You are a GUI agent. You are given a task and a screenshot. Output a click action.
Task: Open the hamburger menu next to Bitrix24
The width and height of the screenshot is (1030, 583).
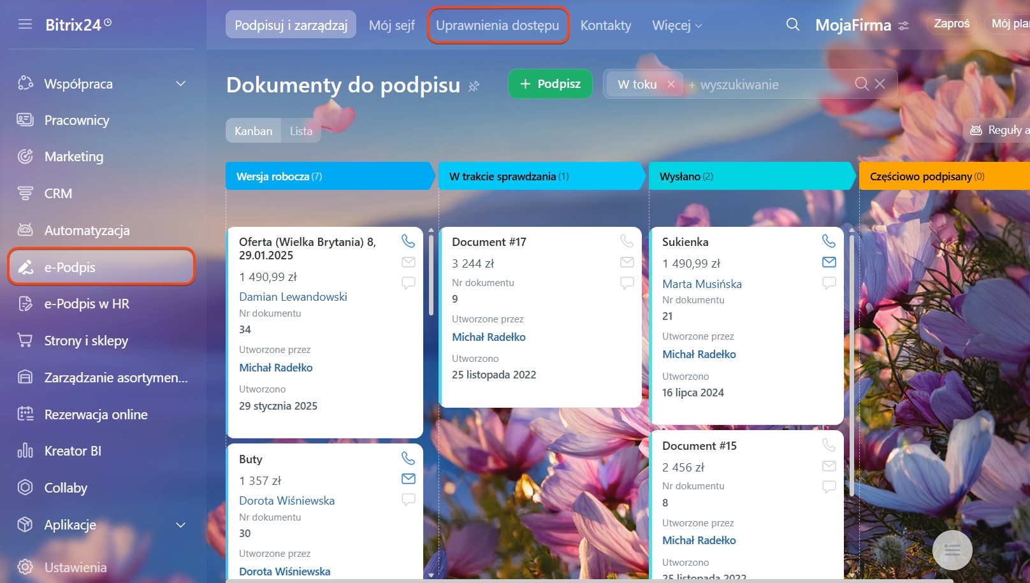pos(25,24)
